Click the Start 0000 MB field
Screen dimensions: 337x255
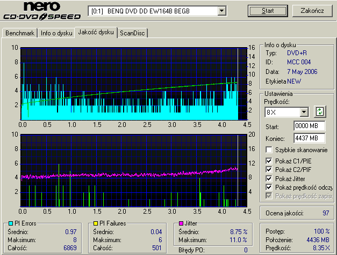[x=309, y=126]
